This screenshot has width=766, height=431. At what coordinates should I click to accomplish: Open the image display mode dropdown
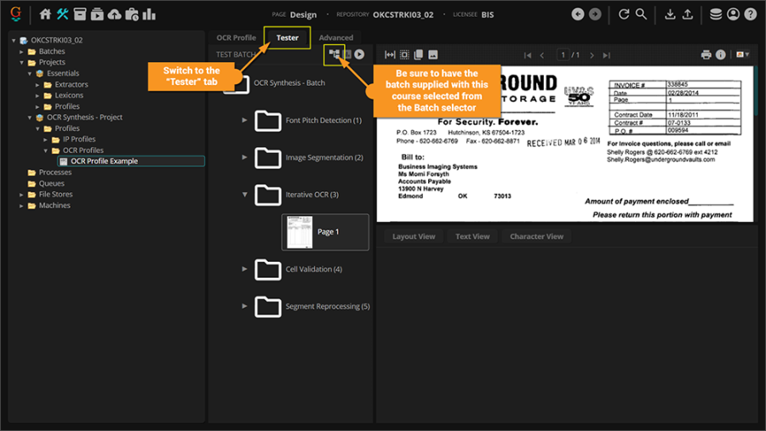pyautogui.click(x=742, y=54)
